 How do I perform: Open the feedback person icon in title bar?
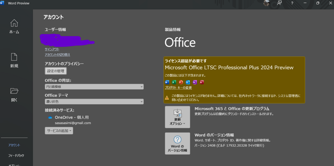coord(279,3)
